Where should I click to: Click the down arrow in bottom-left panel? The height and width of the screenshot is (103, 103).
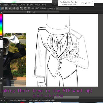click(1, 94)
